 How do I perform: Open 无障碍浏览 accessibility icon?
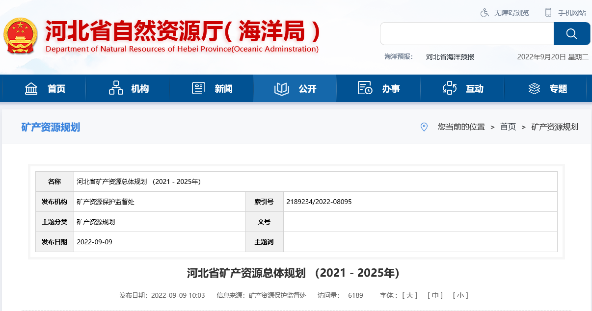[x=484, y=12]
